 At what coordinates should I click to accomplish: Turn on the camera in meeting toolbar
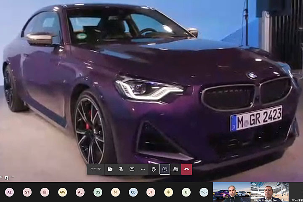(x=110, y=169)
